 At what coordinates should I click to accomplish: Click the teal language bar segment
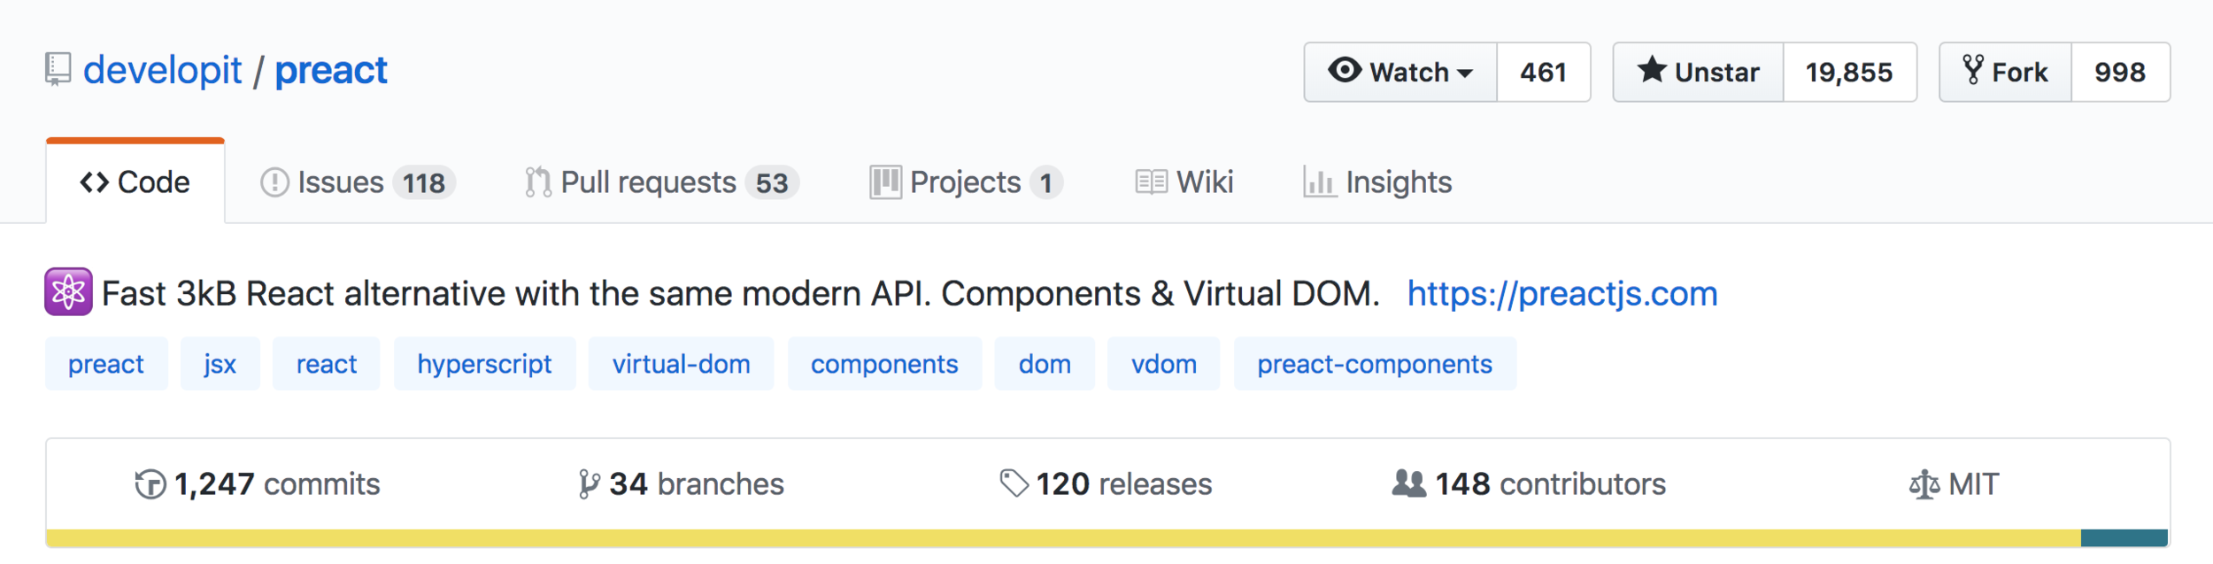pyautogui.click(x=2124, y=538)
